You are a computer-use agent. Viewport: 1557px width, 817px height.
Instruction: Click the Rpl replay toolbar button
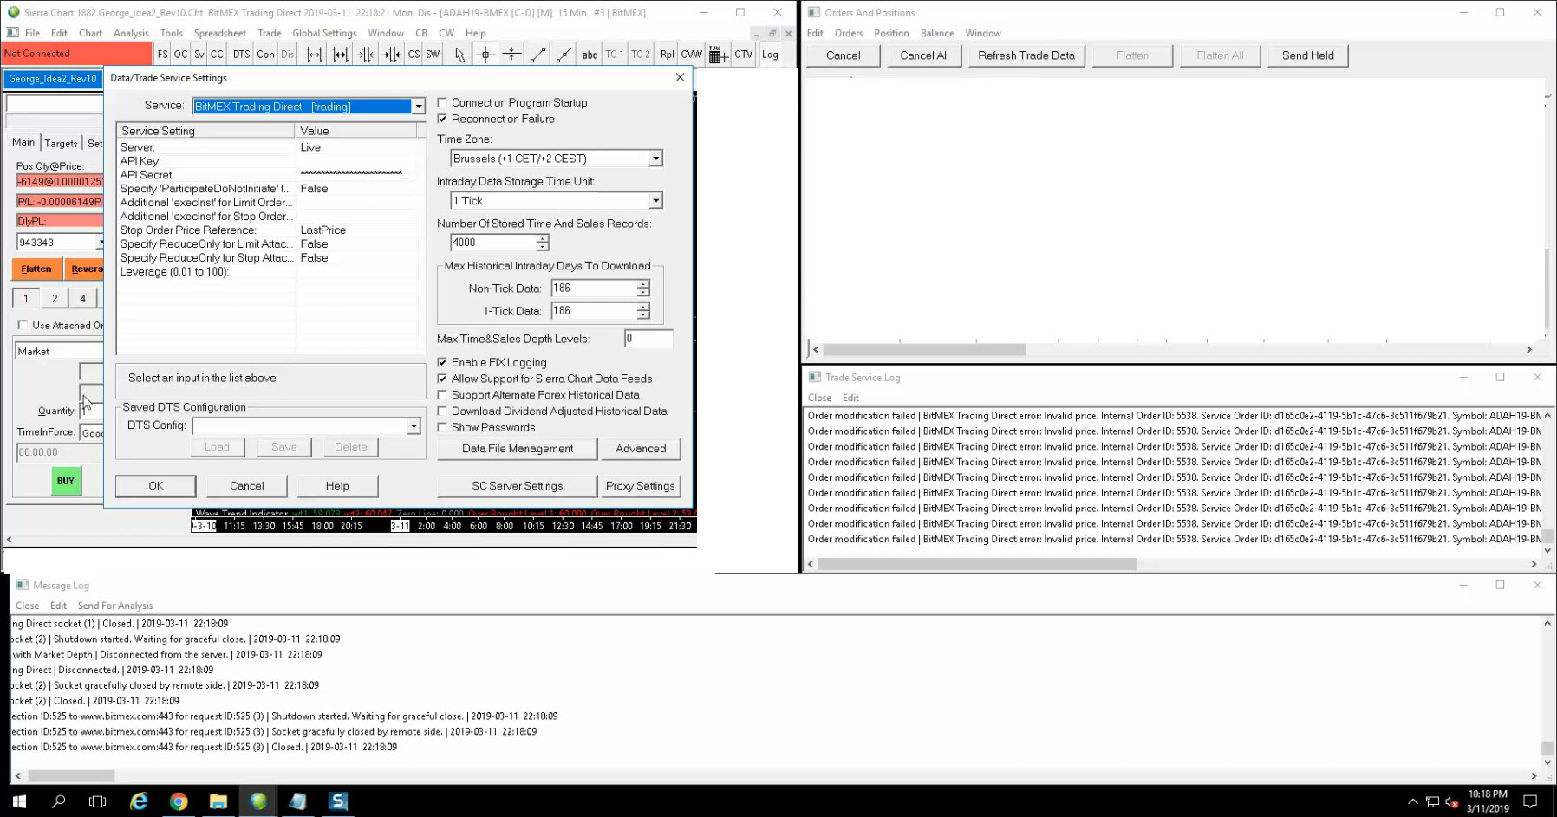click(x=667, y=54)
